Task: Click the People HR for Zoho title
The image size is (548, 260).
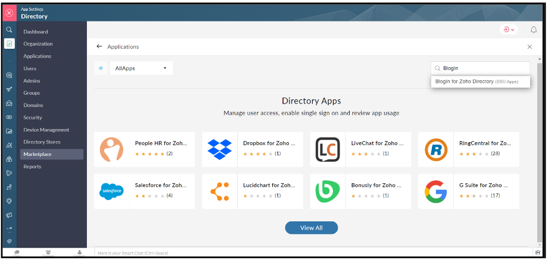Action: [161, 143]
